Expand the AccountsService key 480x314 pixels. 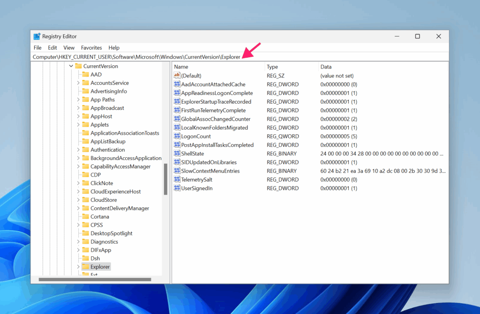click(78, 83)
